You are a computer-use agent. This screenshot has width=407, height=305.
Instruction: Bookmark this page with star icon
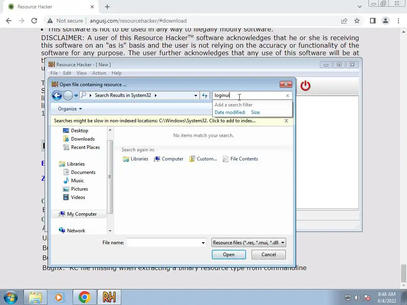(357, 21)
